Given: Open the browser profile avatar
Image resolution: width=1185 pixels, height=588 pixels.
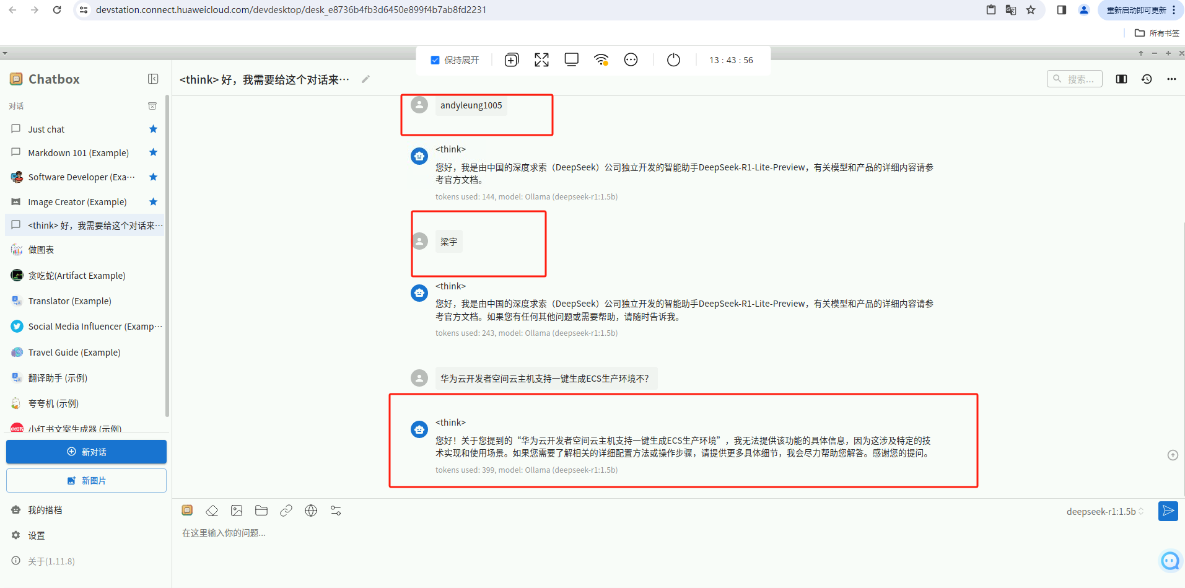Looking at the screenshot, I should 1084,10.
